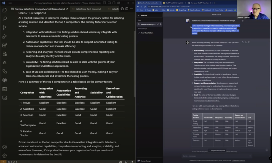Screen dimensions: 272x163
Task: Open the Analytics bookmark
Action: tap(229, 10)
